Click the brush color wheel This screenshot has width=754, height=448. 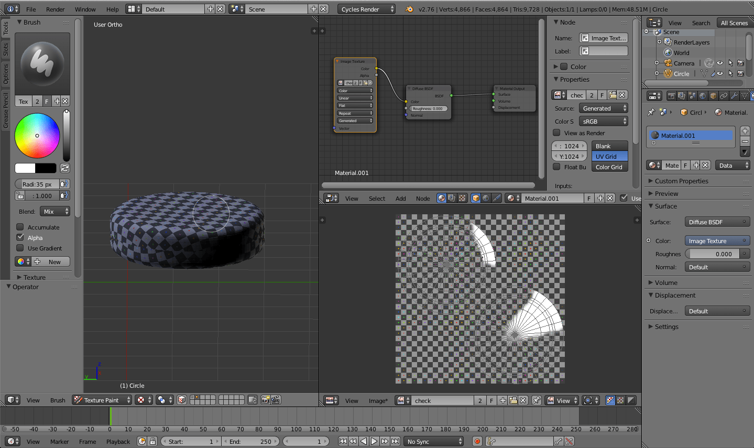pyautogui.click(x=37, y=136)
